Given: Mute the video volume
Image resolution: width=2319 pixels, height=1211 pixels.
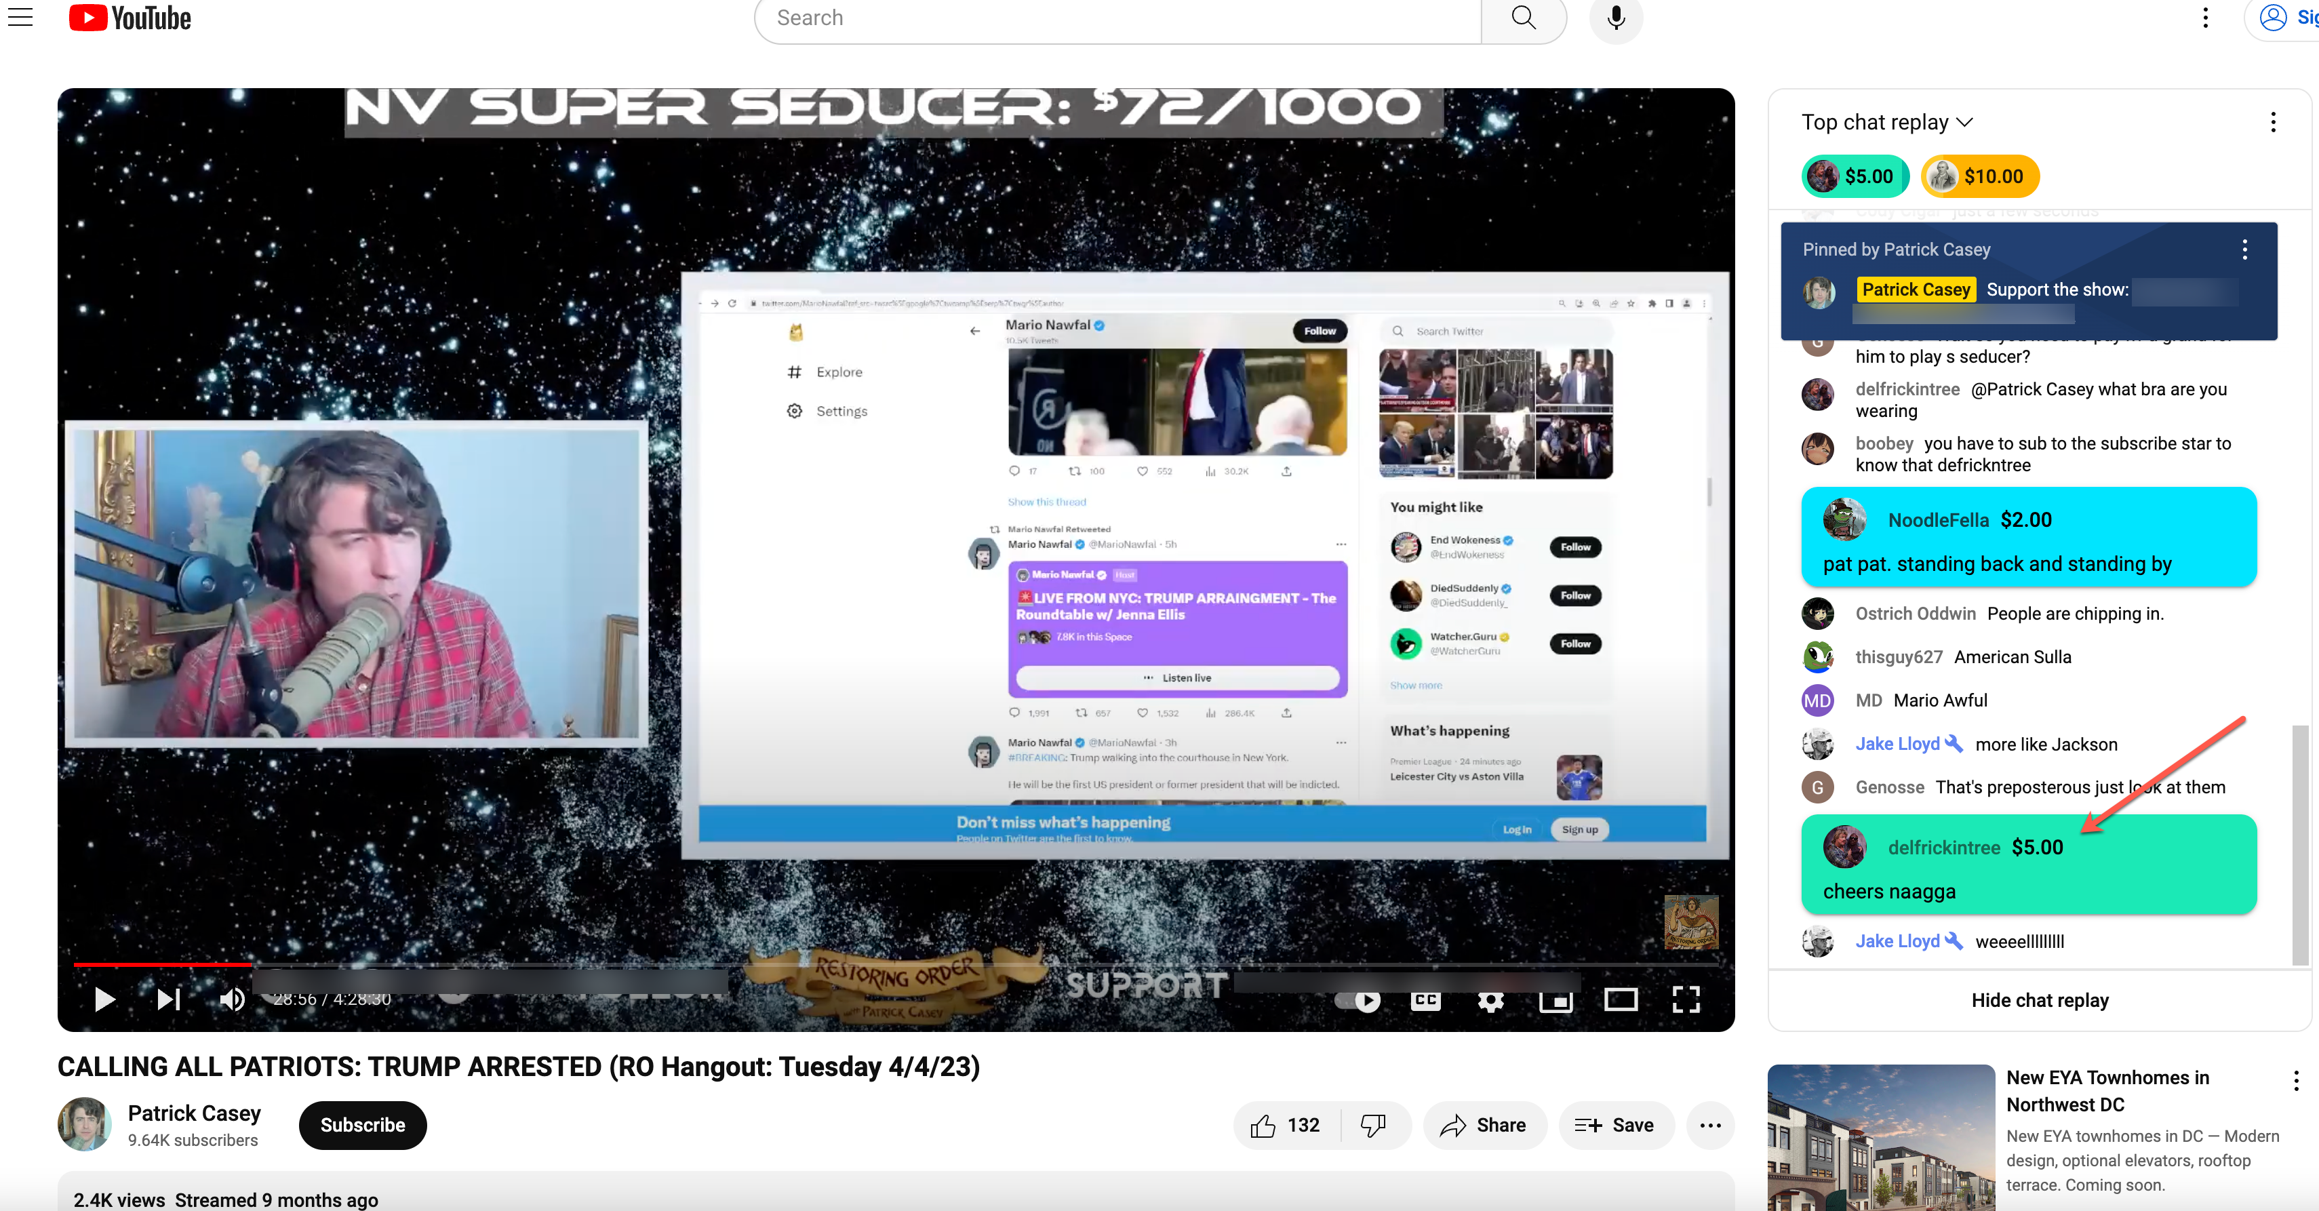Looking at the screenshot, I should coord(231,999).
